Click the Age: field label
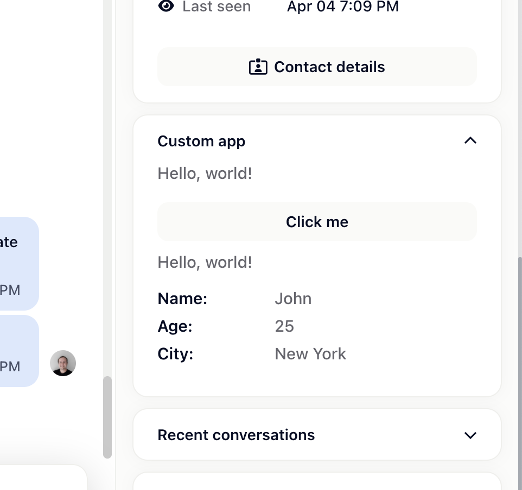The image size is (522, 490). (175, 326)
